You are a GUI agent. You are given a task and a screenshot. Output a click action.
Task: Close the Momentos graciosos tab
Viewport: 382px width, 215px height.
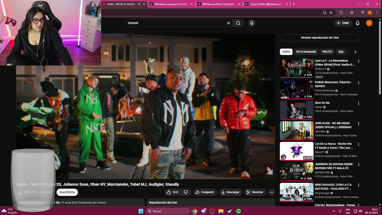[x=191, y=4]
